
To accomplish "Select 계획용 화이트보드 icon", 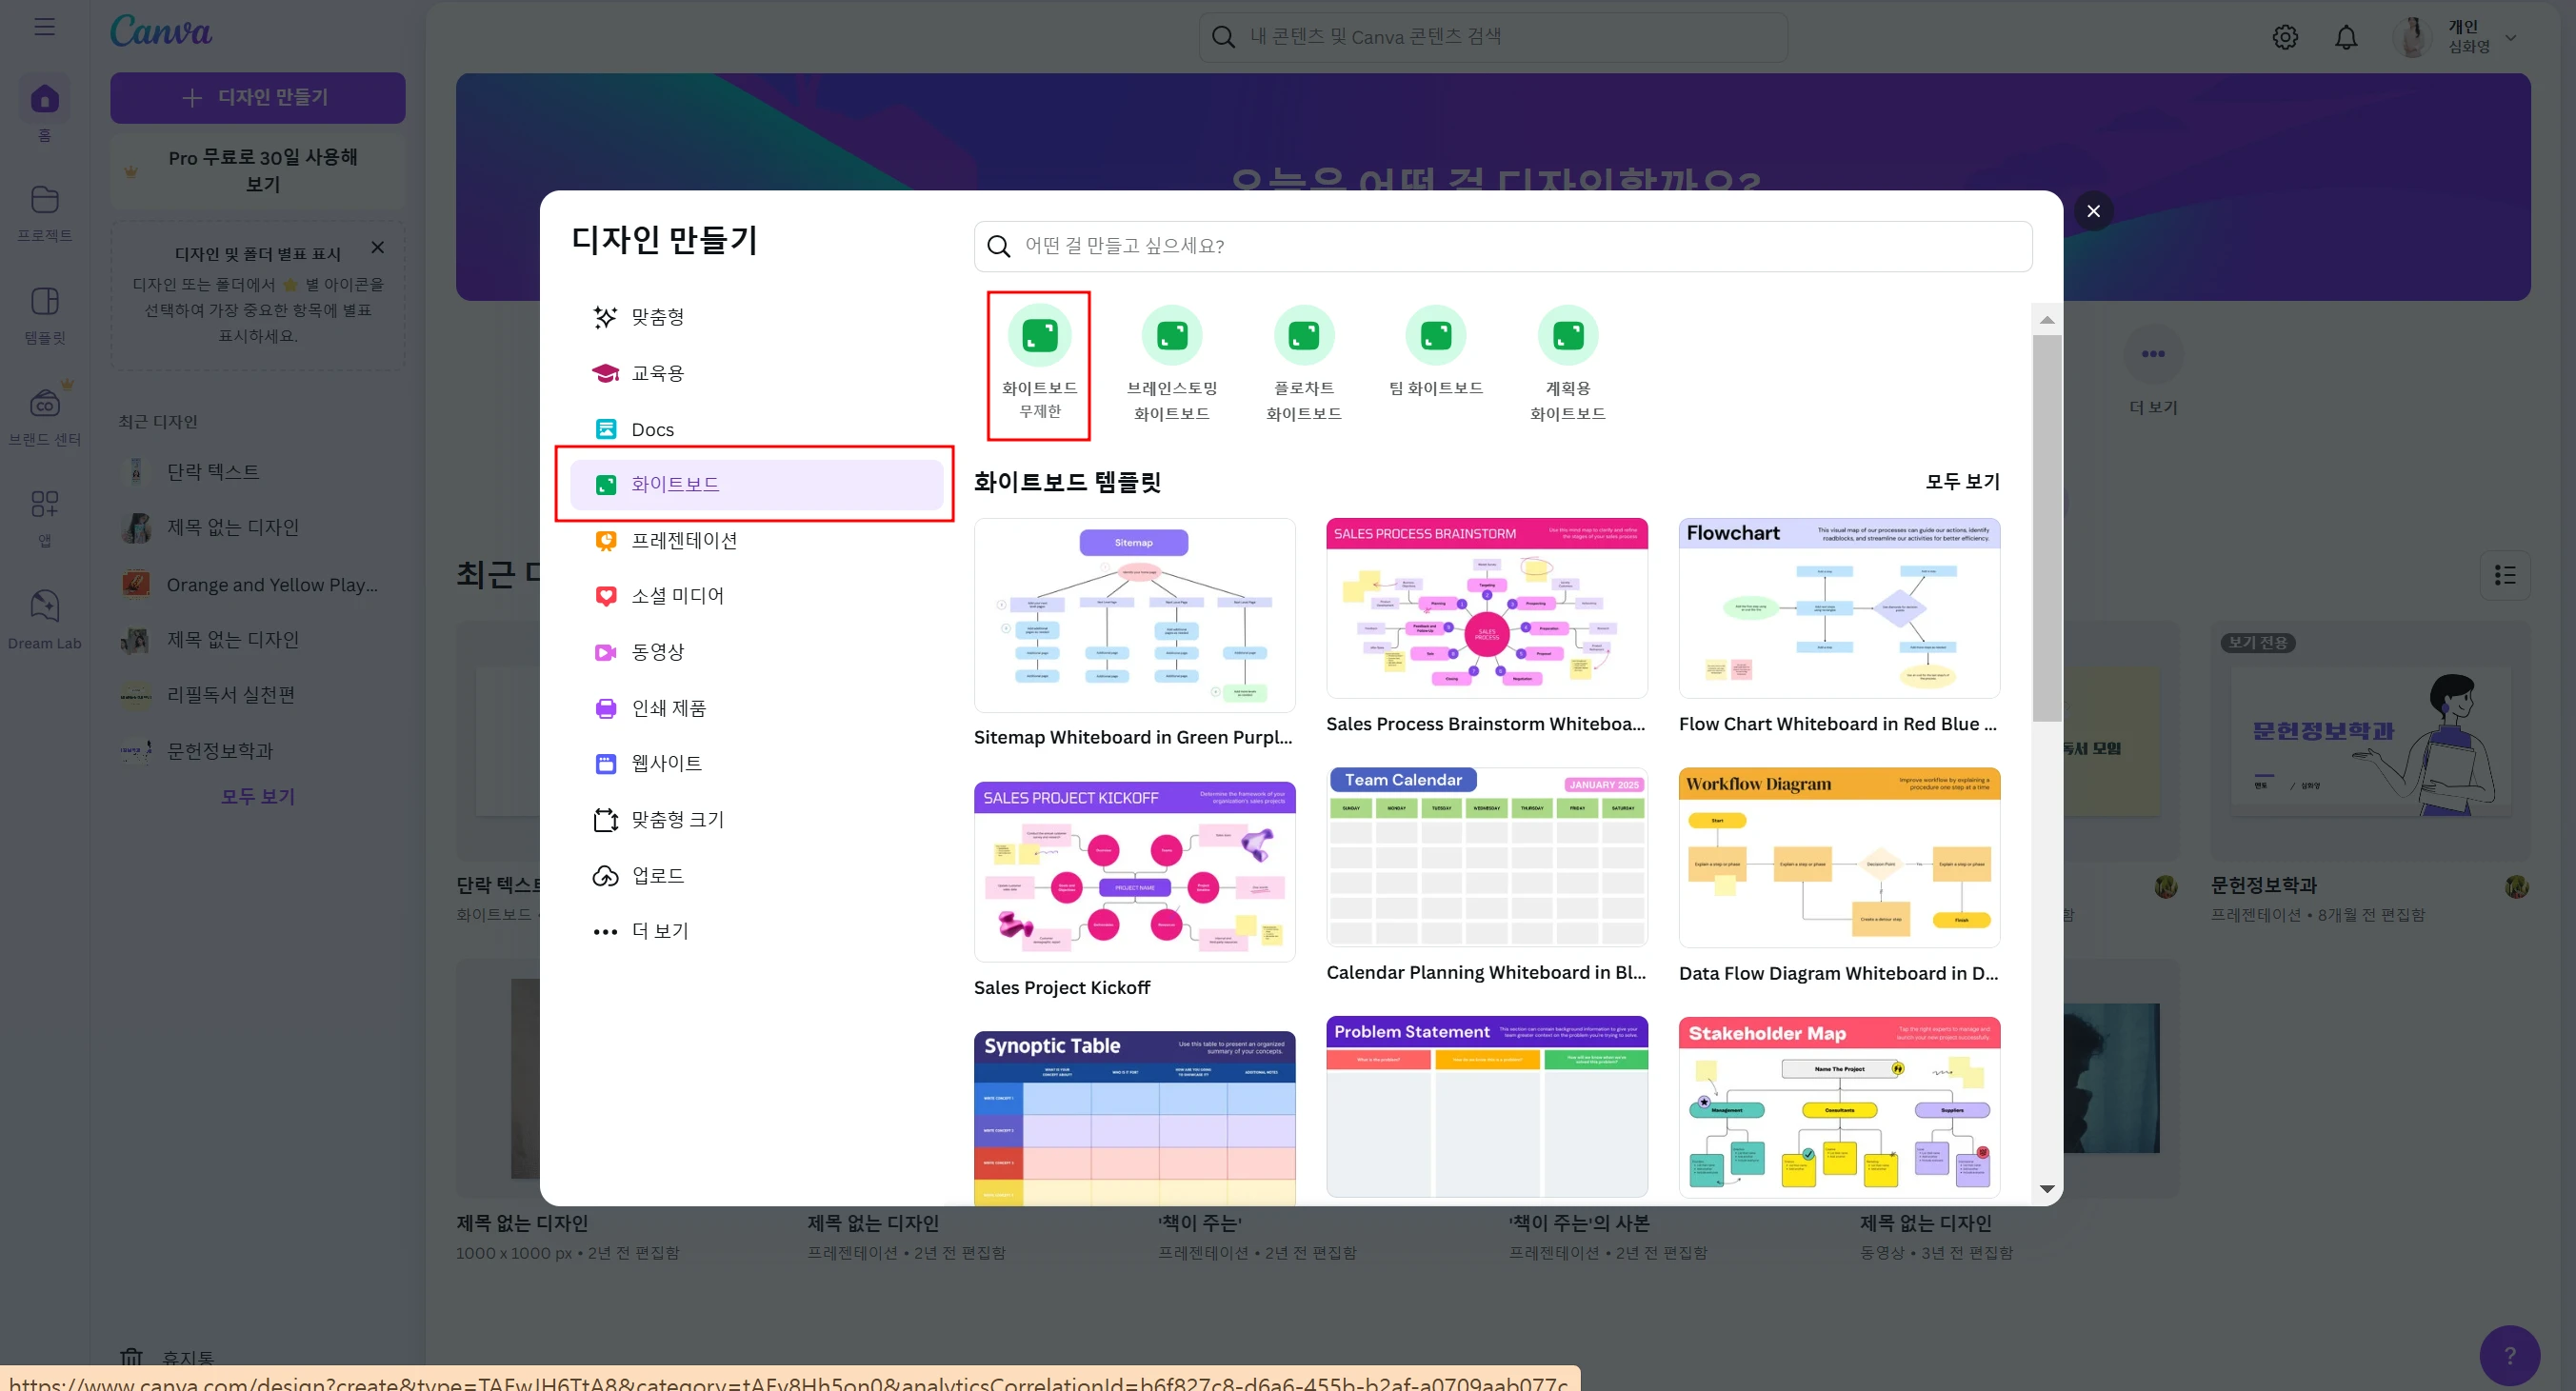I will pos(1567,335).
